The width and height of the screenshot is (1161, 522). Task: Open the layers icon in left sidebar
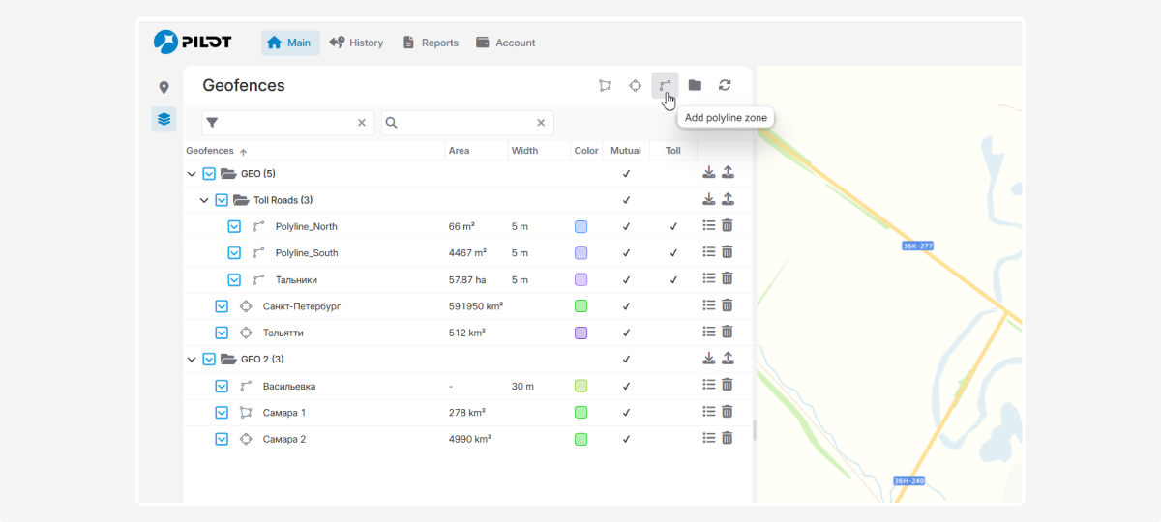tap(164, 120)
